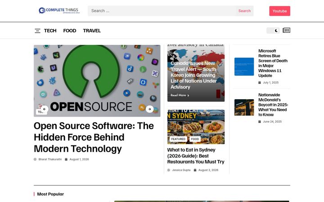The height and width of the screenshot is (202, 324).
Task: Click the calendar icon beside August 1, 2026
Action: pyautogui.click(x=66, y=159)
